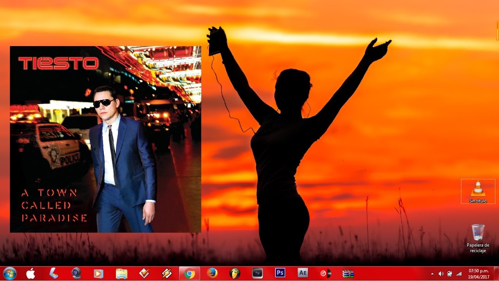
Task: Open the volume control in system tray
Action: pos(441,274)
